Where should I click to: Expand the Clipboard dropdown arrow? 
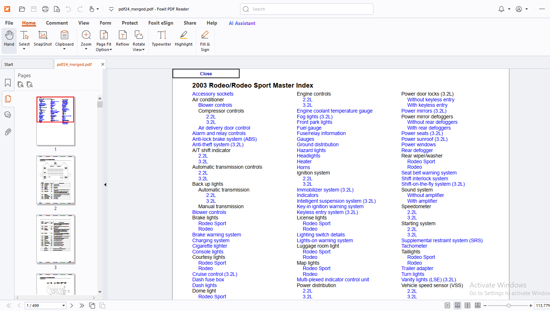click(x=64, y=49)
